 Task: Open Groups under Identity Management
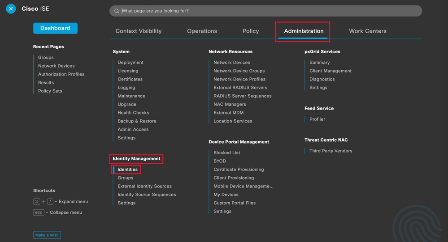point(126,178)
